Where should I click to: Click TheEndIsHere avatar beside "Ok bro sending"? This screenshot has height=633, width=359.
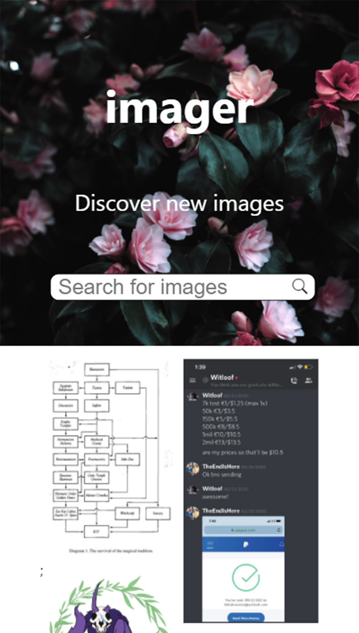pos(193,468)
